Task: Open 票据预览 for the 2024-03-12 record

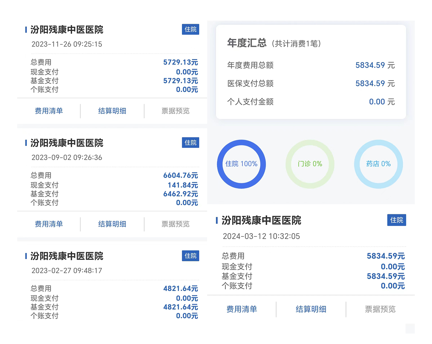Action: point(380,309)
